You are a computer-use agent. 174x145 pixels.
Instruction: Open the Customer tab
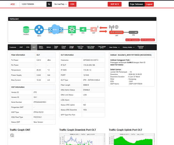click(x=13, y=47)
